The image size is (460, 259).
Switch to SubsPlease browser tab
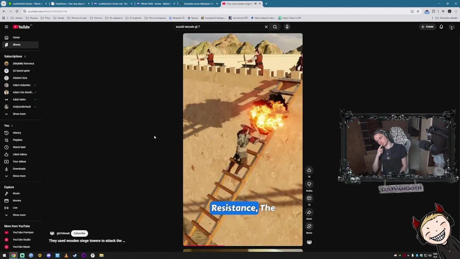click(70, 4)
